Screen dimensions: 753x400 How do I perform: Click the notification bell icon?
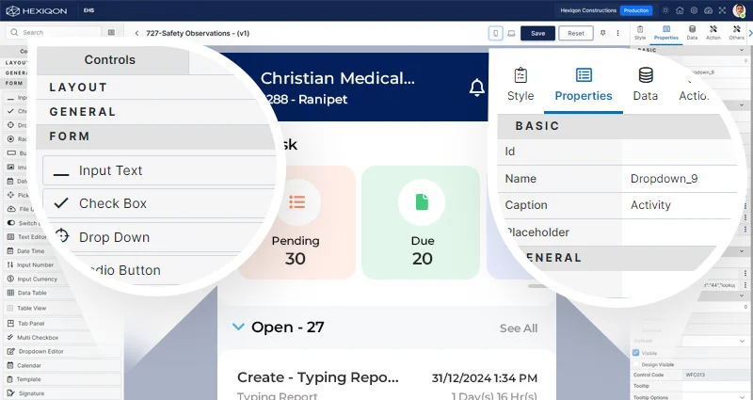point(477,88)
